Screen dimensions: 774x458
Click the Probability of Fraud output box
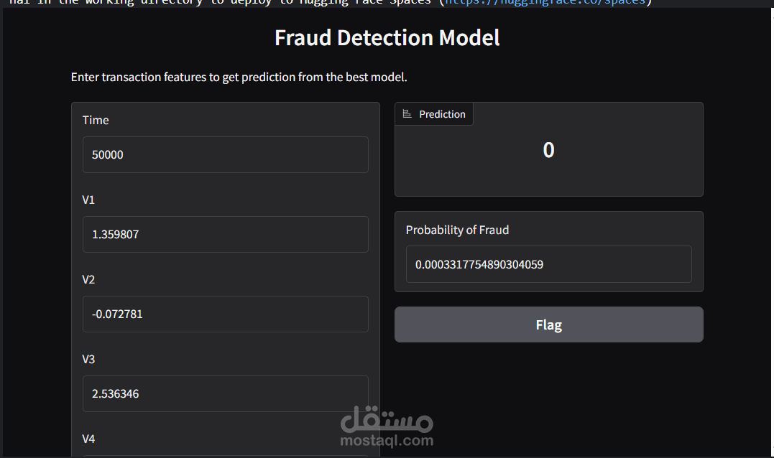click(x=548, y=264)
